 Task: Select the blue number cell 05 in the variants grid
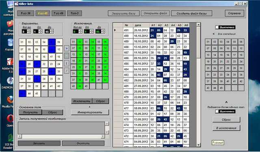[52, 42]
